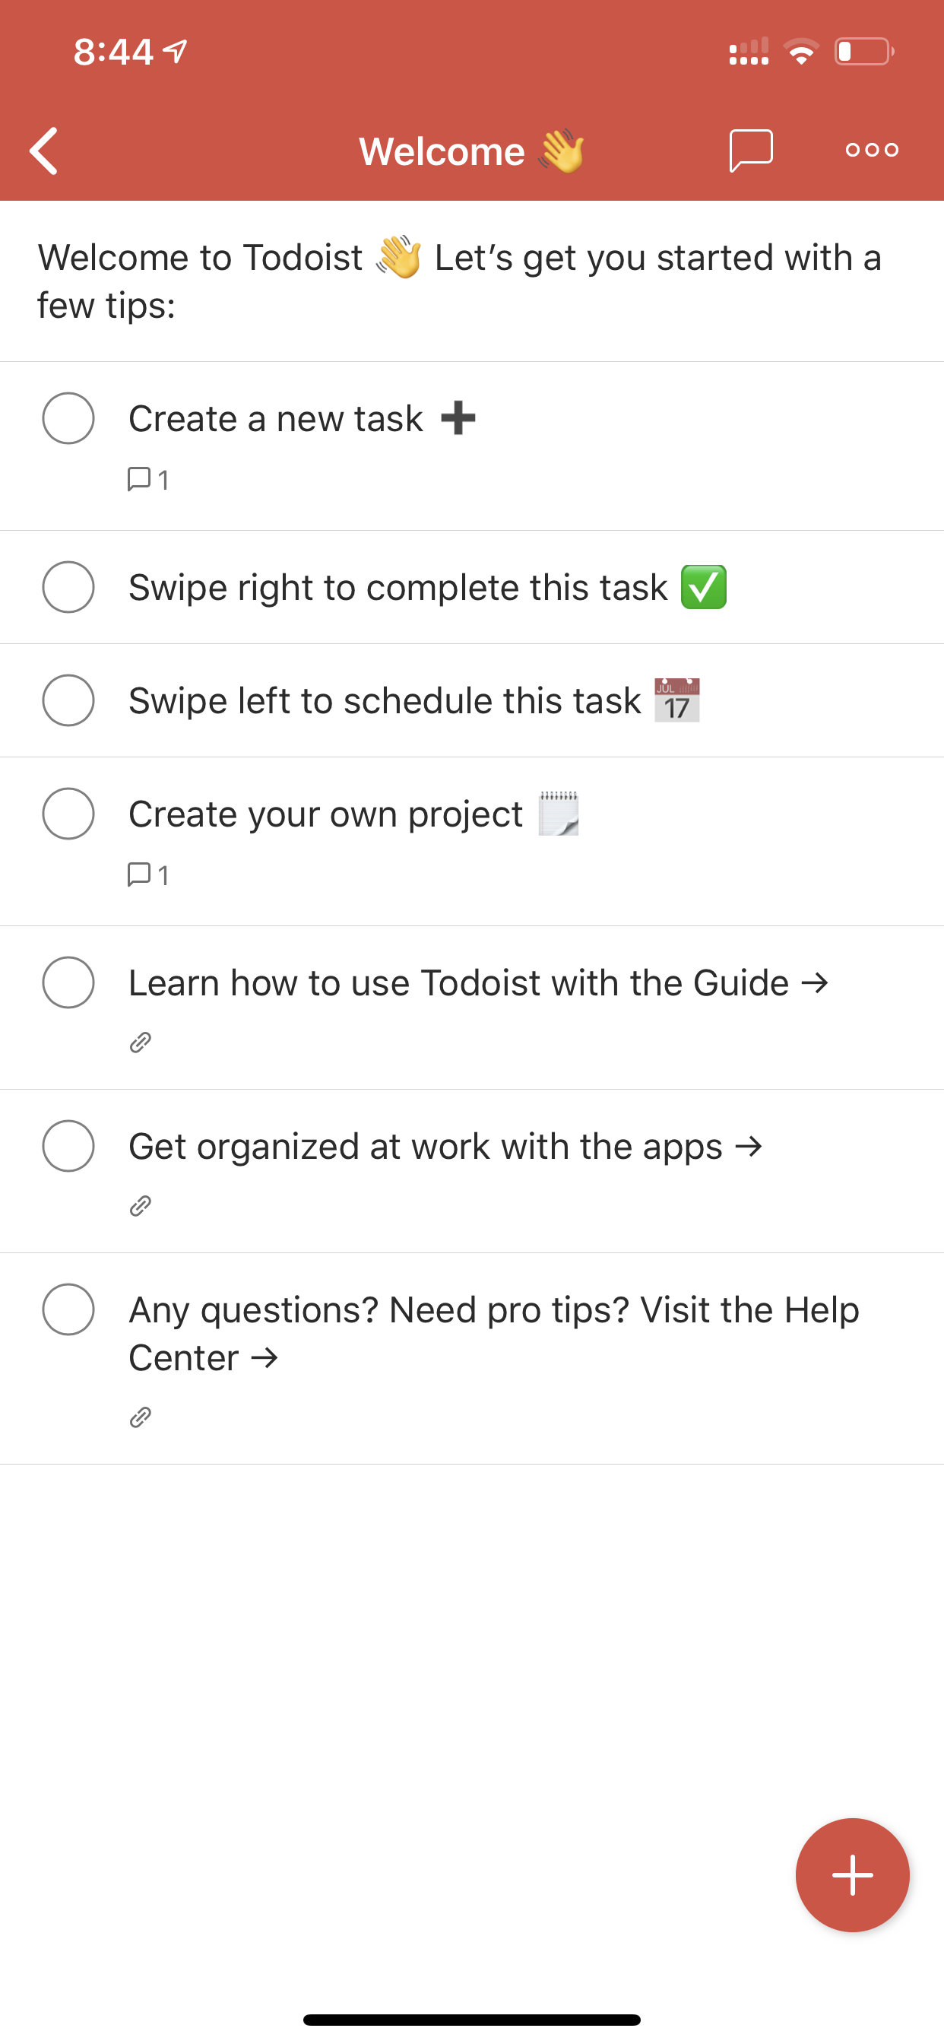Tap link icon under Learn how to use Todoist
The height and width of the screenshot is (2044, 944).
click(x=141, y=1042)
